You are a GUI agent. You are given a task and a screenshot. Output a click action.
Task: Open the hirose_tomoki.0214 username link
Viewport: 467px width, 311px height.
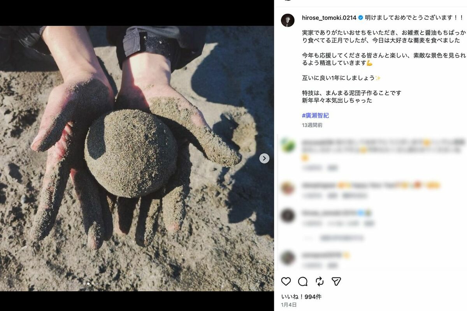click(x=329, y=18)
